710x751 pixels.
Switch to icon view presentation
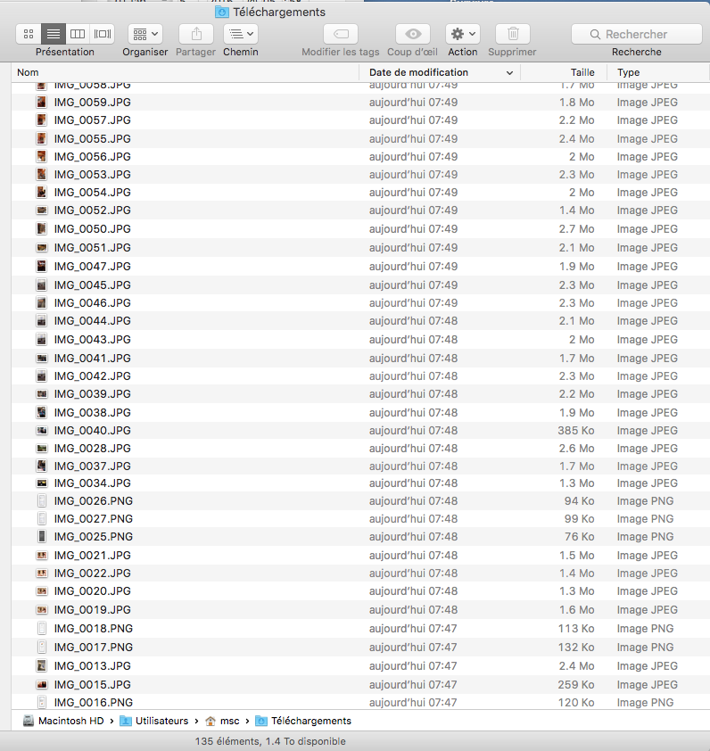click(29, 34)
